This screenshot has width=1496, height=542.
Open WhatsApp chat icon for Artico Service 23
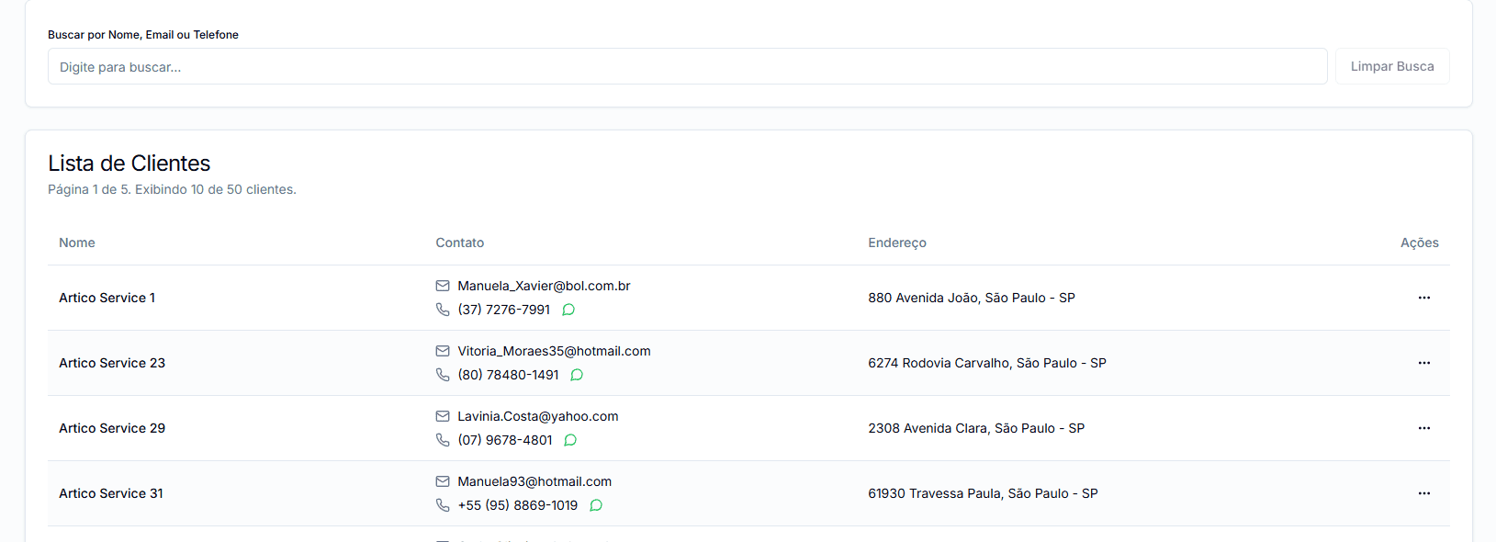577,375
